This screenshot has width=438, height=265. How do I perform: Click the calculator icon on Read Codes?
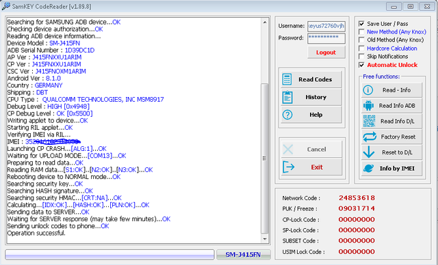click(287, 79)
